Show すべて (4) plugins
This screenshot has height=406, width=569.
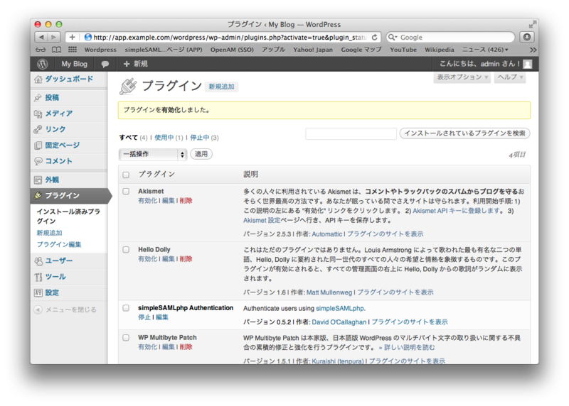pyautogui.click(x=133, y=138)
